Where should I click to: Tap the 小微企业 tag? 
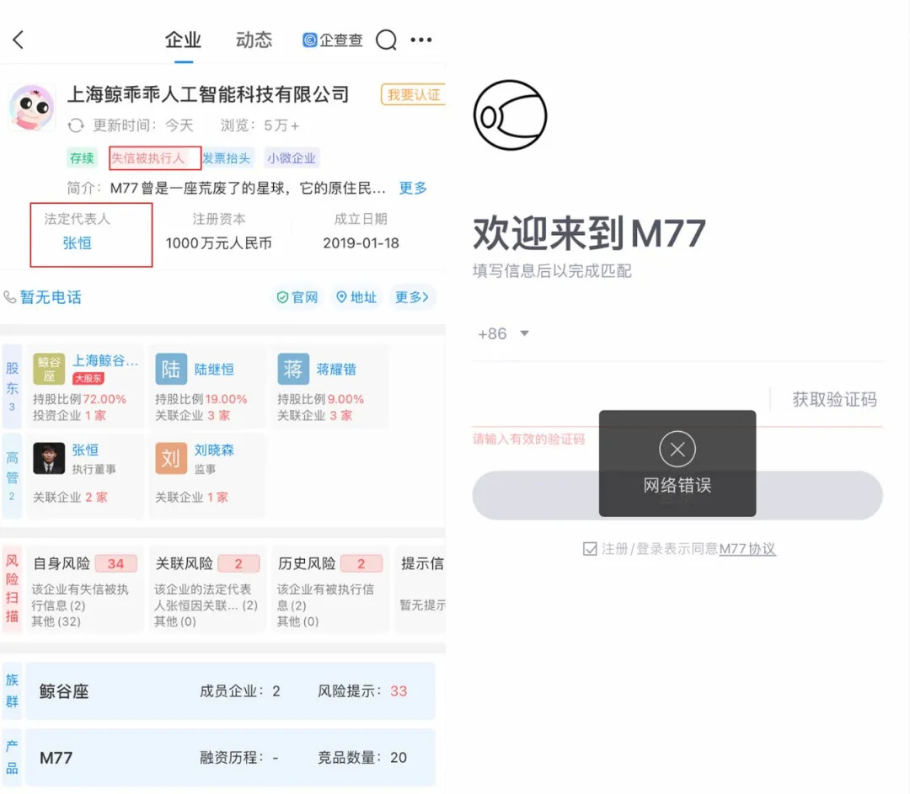pyautogui.click(x=292, y=157)
